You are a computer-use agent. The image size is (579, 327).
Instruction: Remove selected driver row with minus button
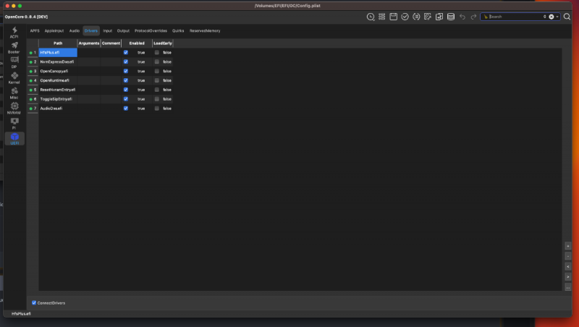pos(568,256)
